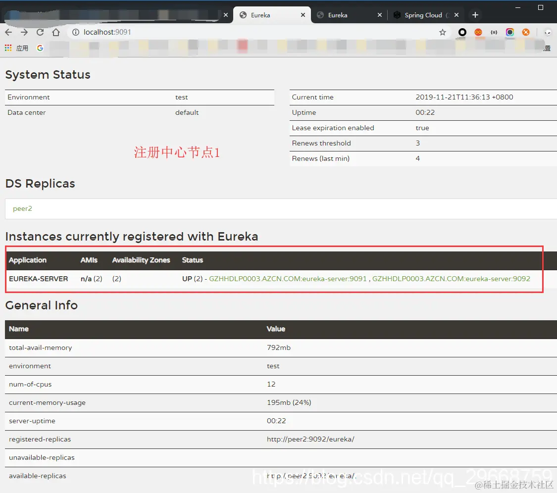Image resolution: width=557 pixels, height=493 pixels.
Task: Click the current time value 2019-11-21T11:36:13
Action: [464, 97]
